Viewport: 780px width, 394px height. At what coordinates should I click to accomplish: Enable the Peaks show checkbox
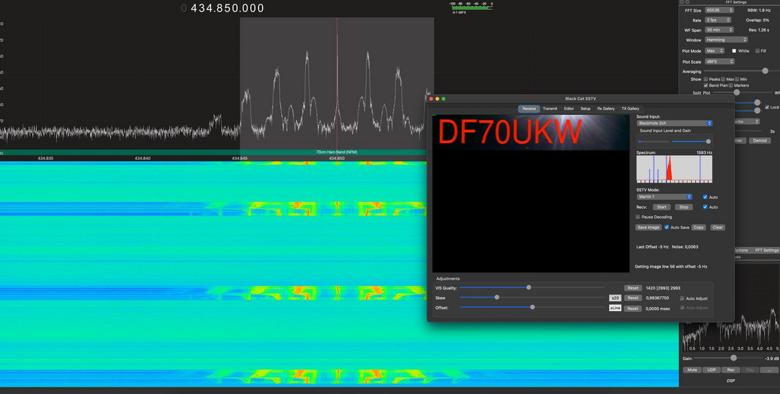[x=706, y=79]
